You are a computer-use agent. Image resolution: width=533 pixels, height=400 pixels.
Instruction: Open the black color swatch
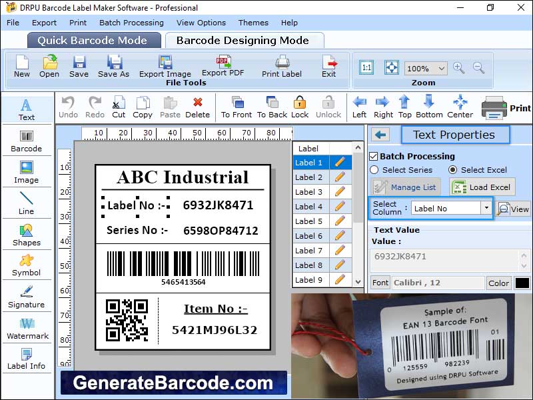(x=522, y=283)
